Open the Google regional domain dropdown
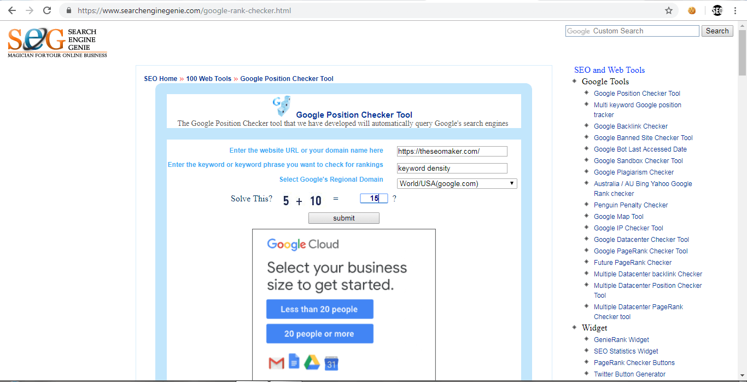The width and height of the screenshot is (747, 382). [457, 184]
